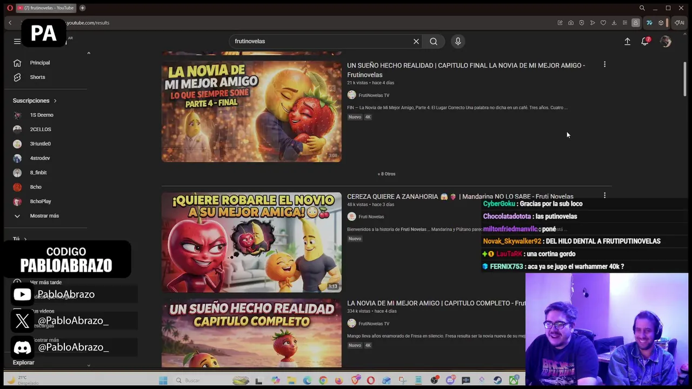The image size is (692, 389).
Task: Open the 3Huntle0 subscription channel
Action: click(41, 144)
